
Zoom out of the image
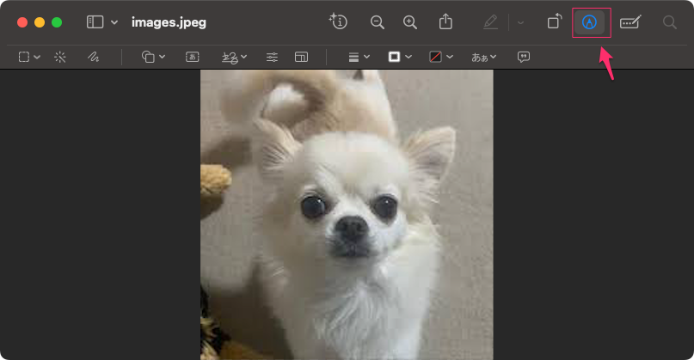tap(377, 22)
